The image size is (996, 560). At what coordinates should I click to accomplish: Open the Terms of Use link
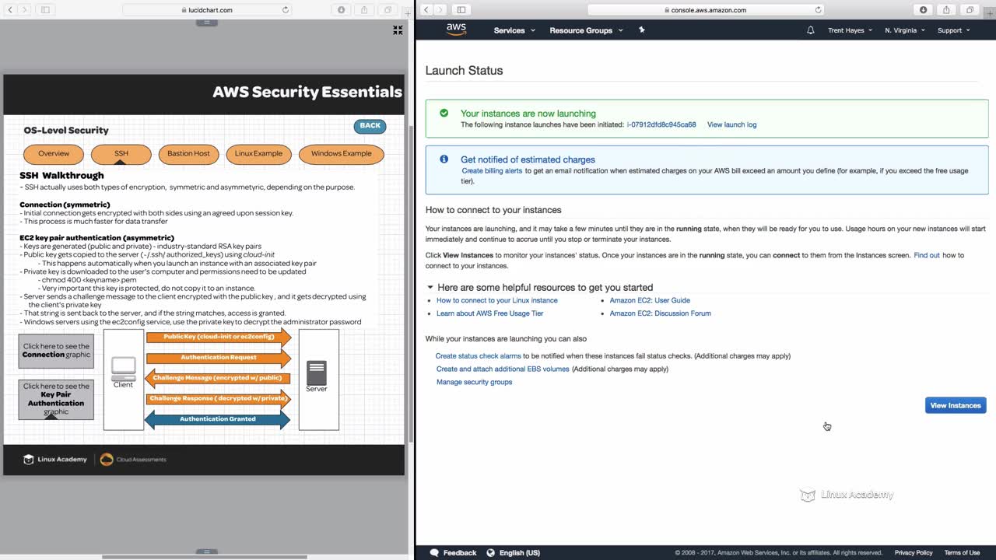(962, 553)
